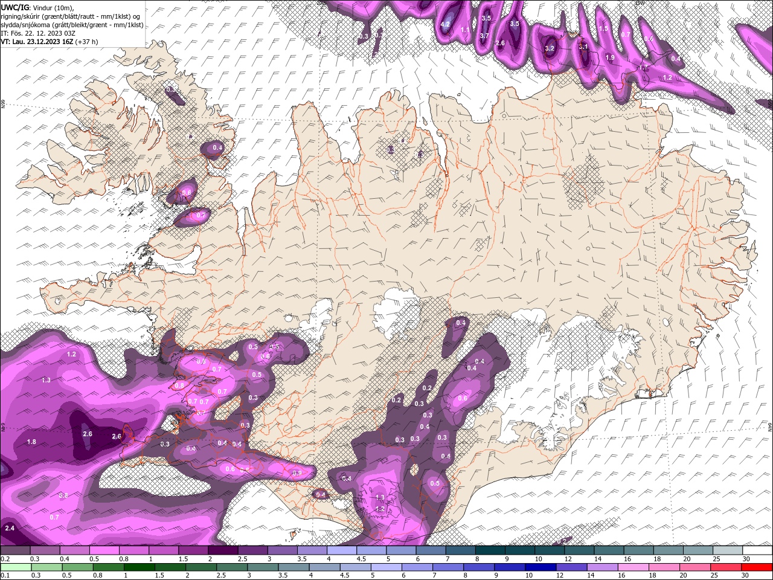The width and height of the screenshot is (773, 580).
Task: Click the dark green rain swatch labeled 1
Action: click(139, 567)
